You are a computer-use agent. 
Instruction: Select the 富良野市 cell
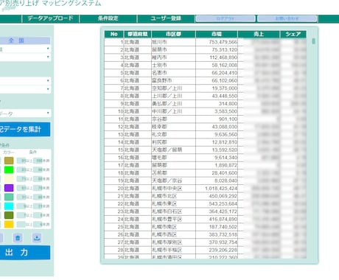point(173,80)
